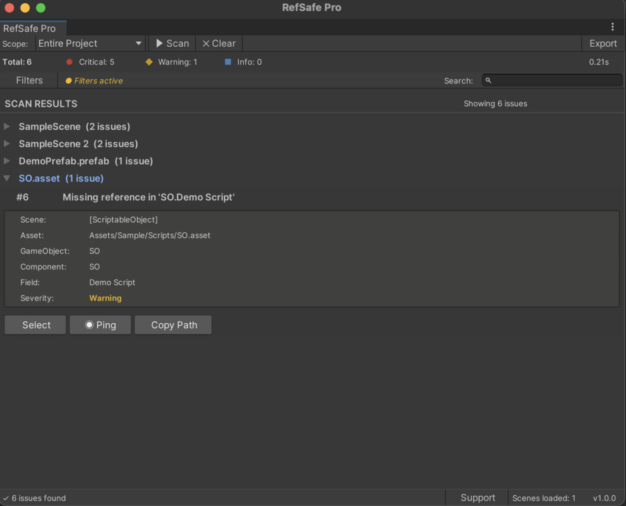The height and width of the screenshot is (506, 626).
Task: Click the Showing 6 issues text
Action: (x=495, y=104)
